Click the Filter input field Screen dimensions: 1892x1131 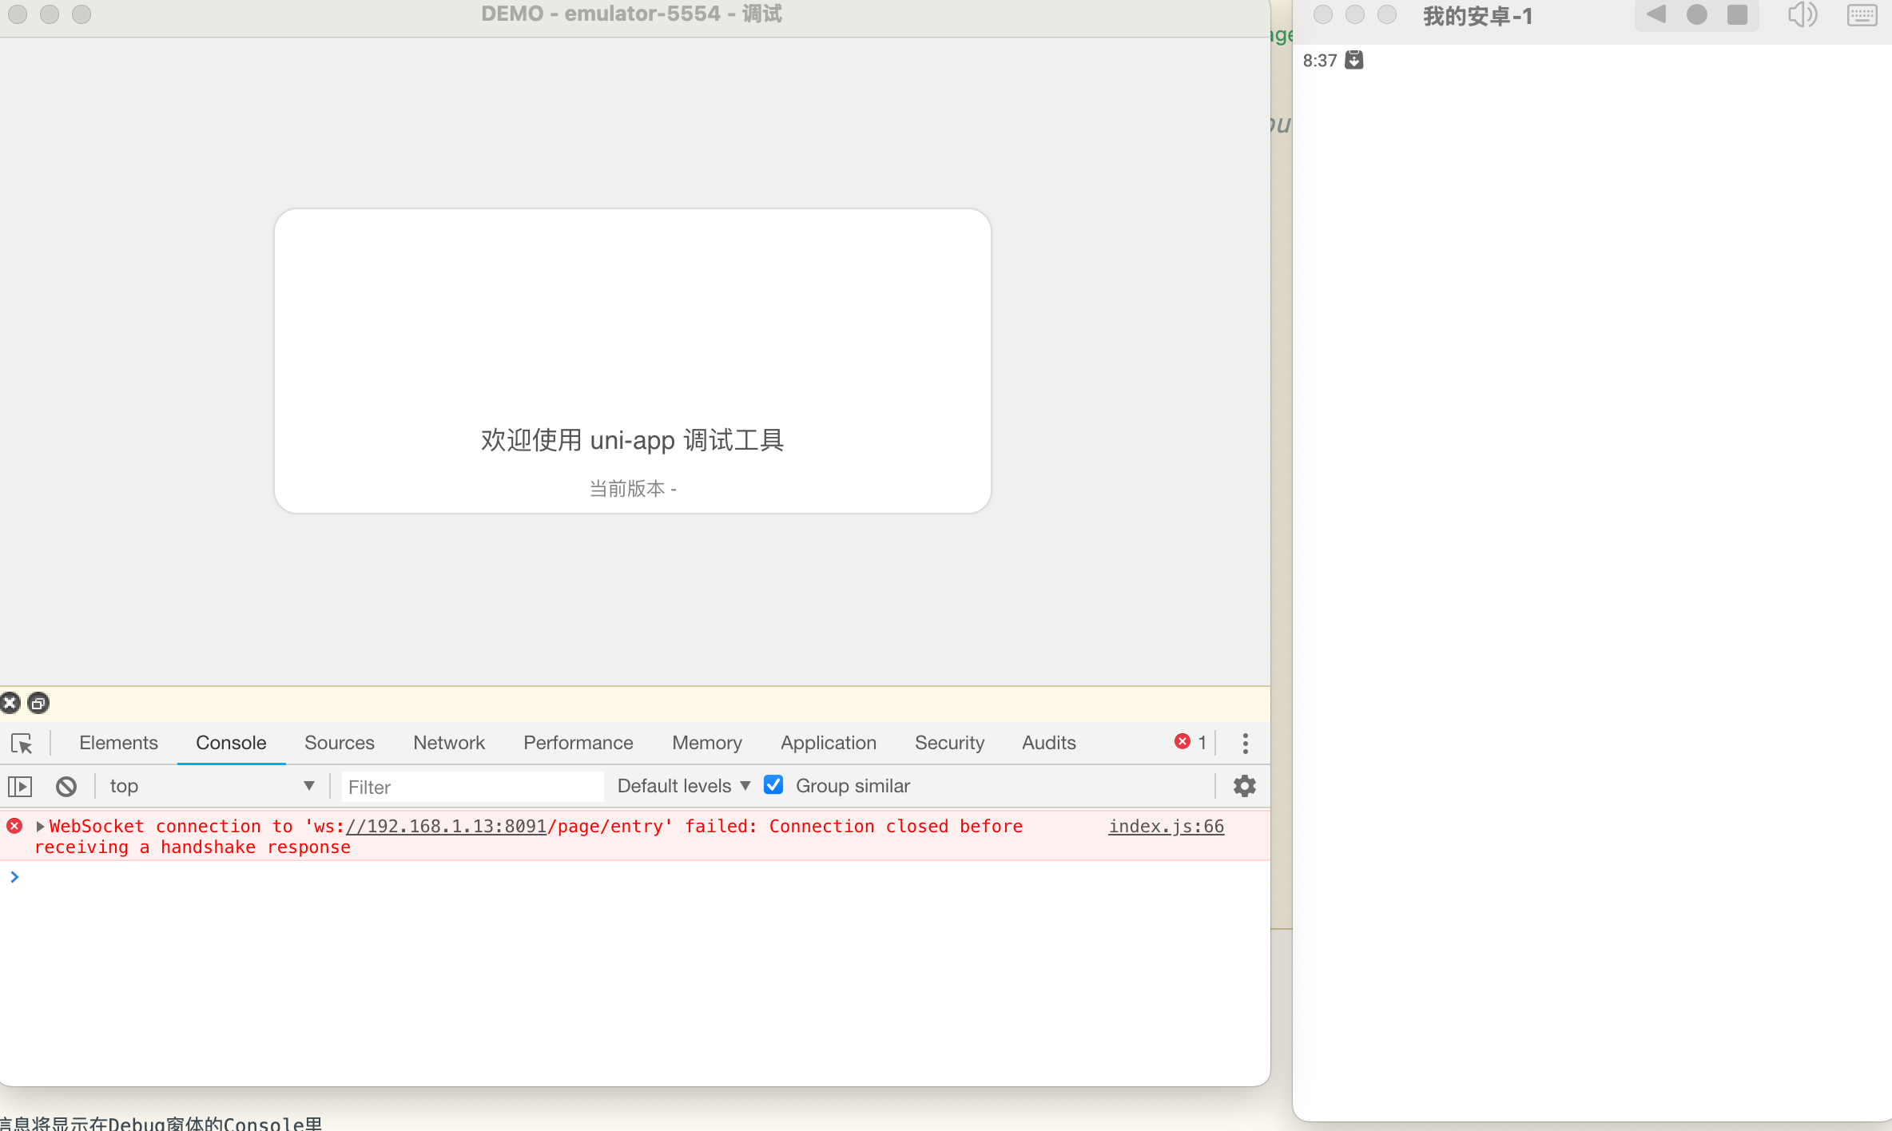(471, 785)
